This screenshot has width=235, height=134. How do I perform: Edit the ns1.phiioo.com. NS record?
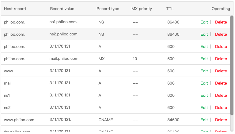click(x=204, y=22)
